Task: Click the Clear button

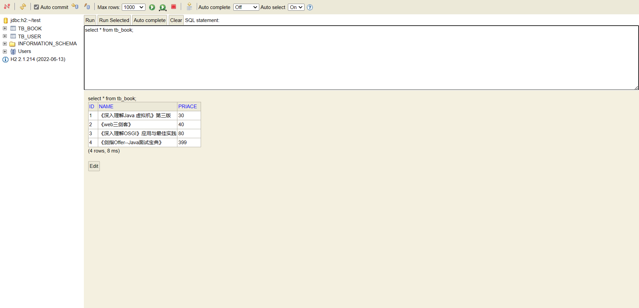Action: pos(176,20)
